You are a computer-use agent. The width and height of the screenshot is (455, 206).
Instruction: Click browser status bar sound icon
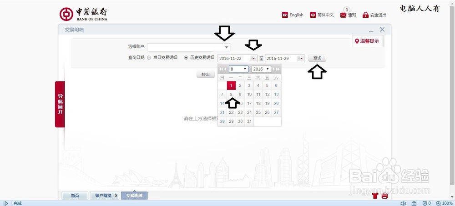(403, 203)
